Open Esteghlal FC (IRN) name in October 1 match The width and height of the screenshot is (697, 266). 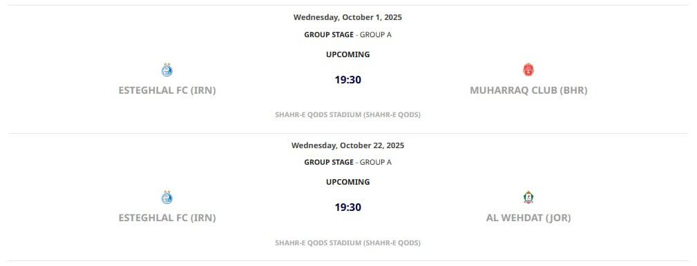click(x=167, y=90)
